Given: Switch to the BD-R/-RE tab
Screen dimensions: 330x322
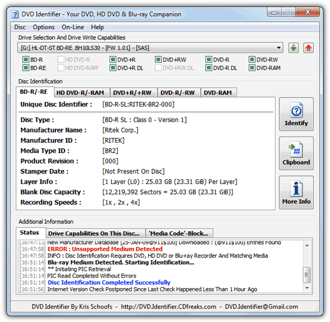Looking at the screenshot, I should tap(34, 92).
